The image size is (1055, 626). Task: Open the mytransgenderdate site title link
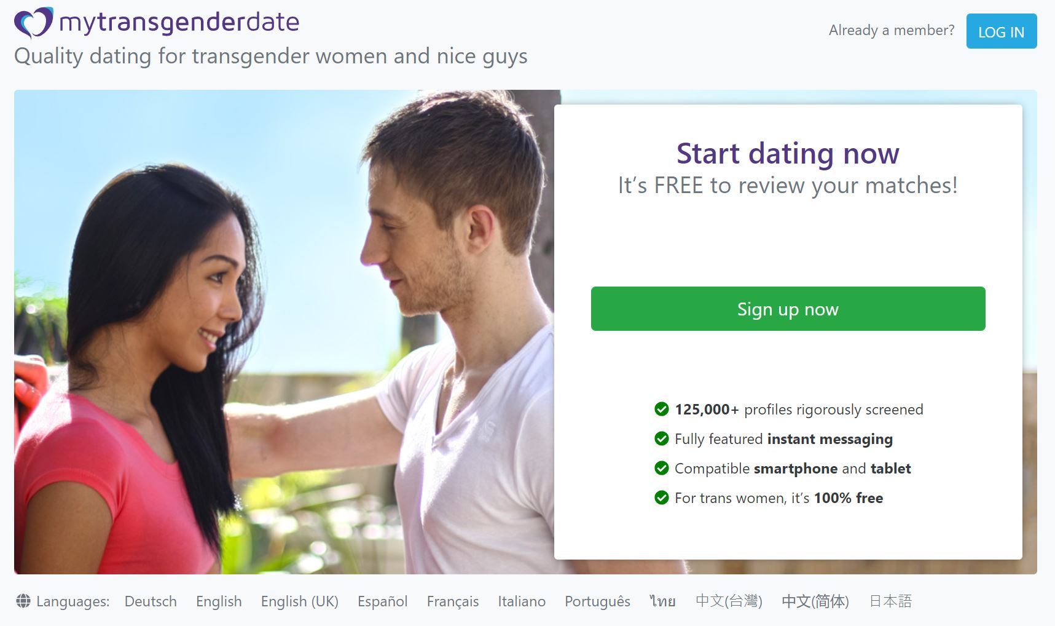click(179, 23)
